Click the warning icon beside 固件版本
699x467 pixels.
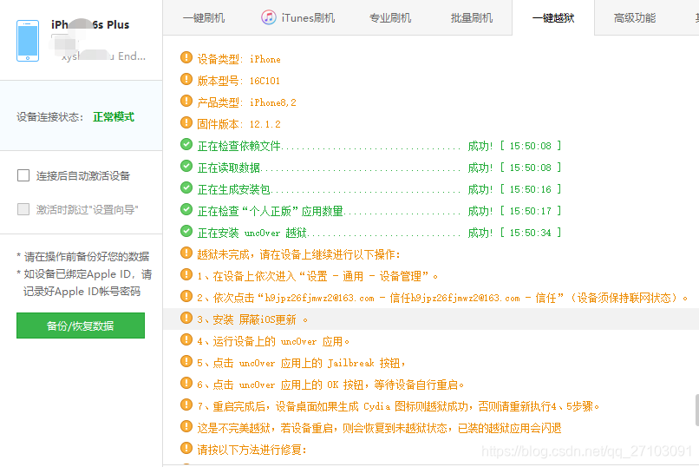pos(186,122)
